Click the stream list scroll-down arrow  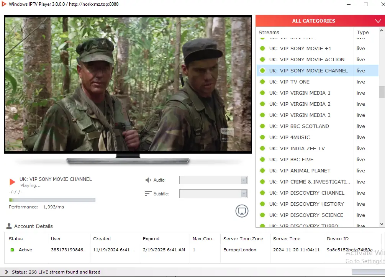pyautogui.click(x=382, y=224)
